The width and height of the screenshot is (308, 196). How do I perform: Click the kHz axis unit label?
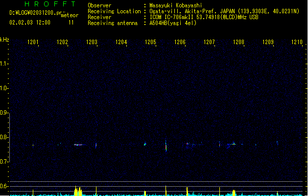pos(4,40)
